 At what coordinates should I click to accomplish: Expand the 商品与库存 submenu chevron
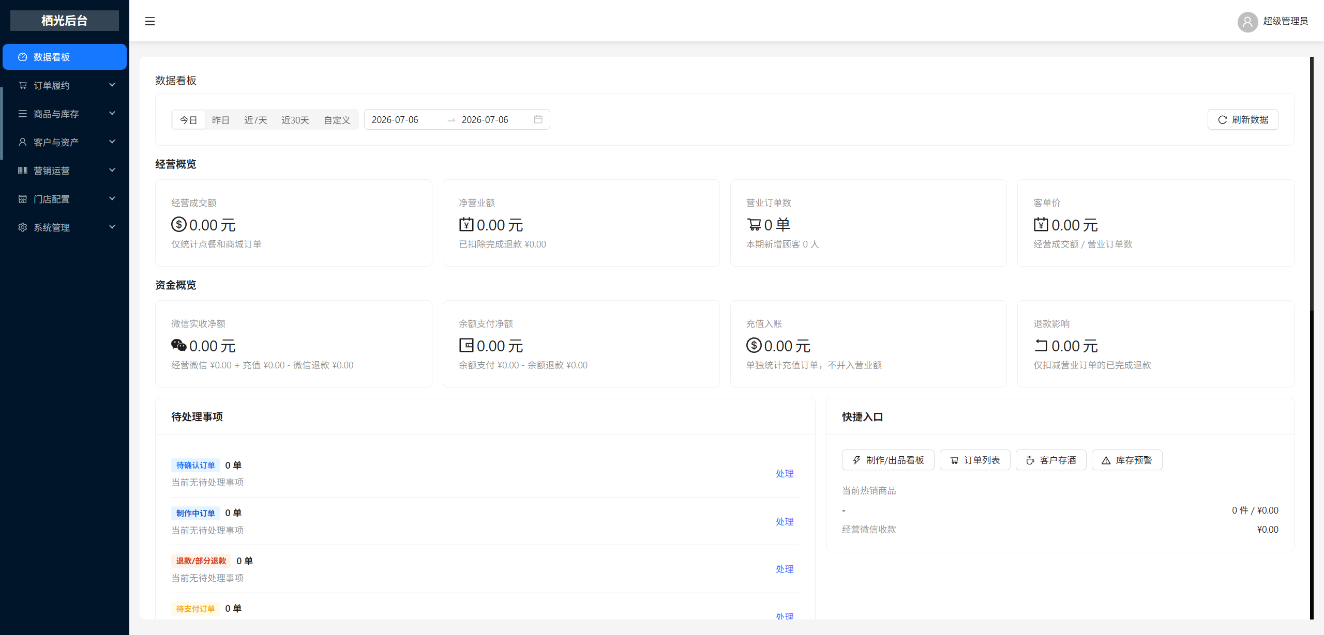tap(112, 113)
